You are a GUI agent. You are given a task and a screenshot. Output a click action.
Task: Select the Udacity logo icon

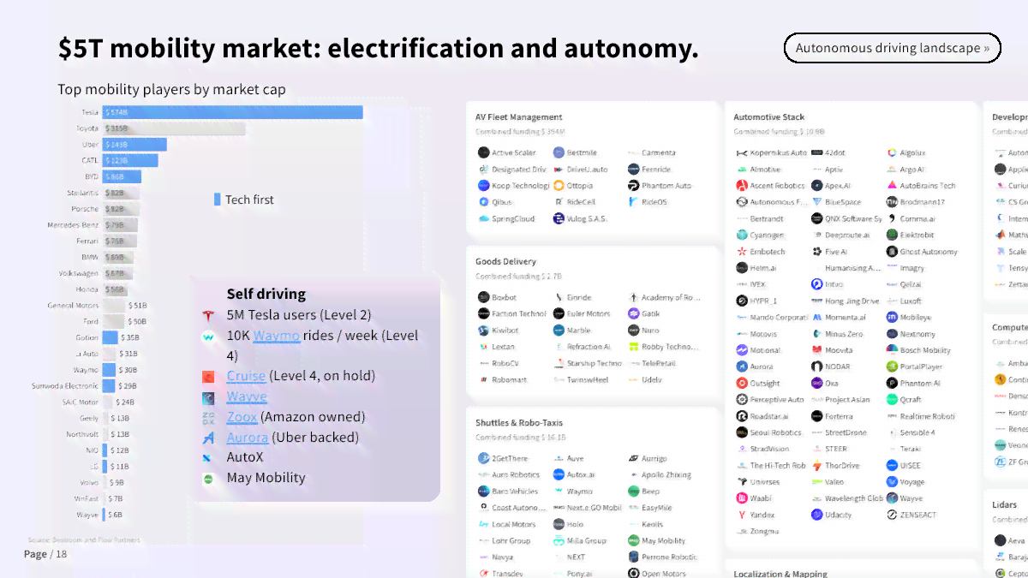coord(816,515)
